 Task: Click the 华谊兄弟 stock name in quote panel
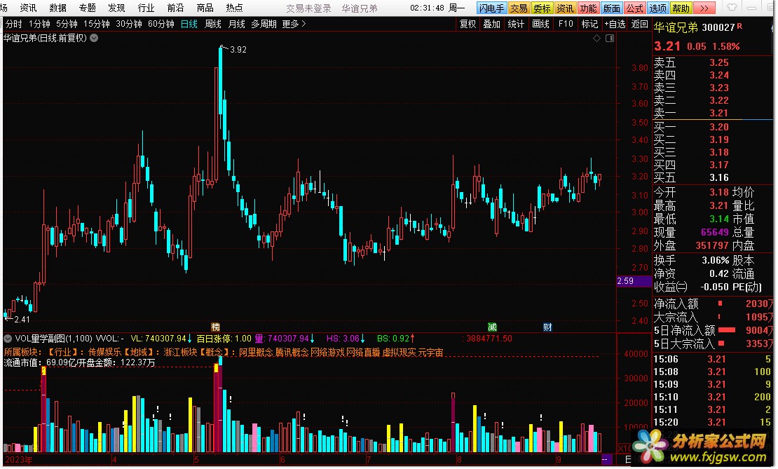[x=676, y=27]
